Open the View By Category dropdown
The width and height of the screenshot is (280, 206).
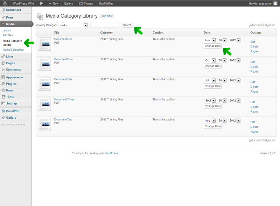coord(73,25)
